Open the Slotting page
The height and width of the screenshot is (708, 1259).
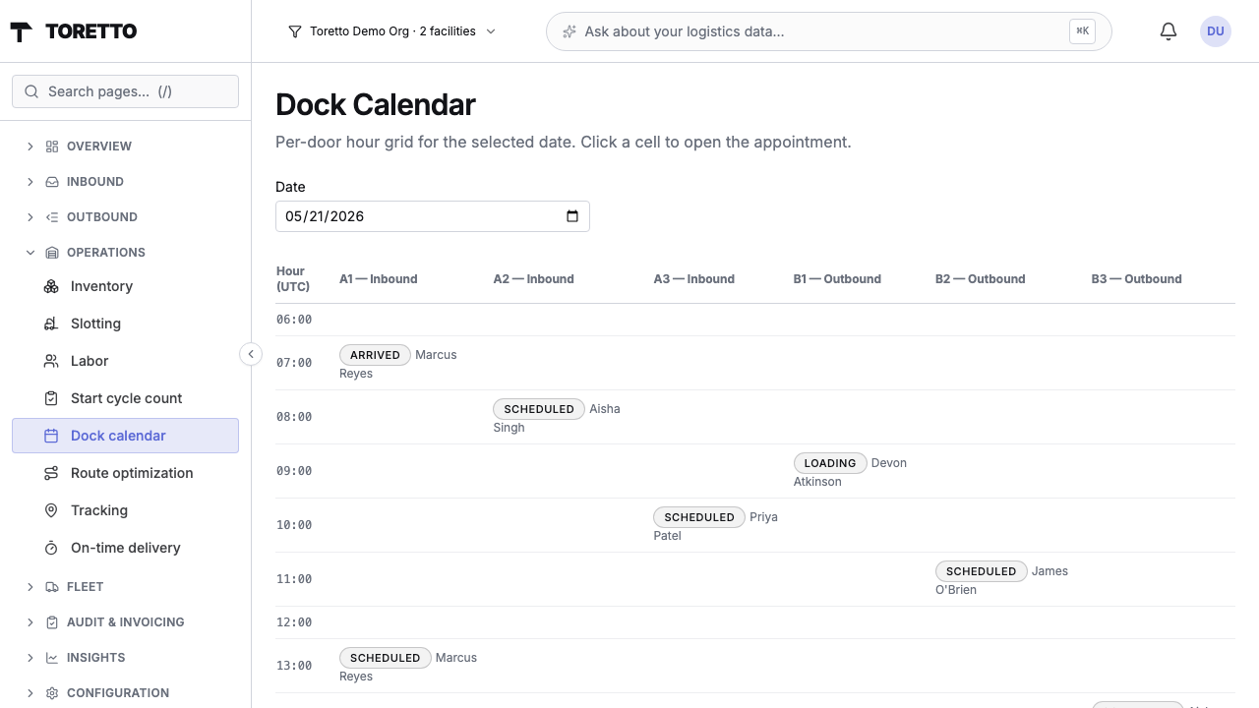(125, 324)
